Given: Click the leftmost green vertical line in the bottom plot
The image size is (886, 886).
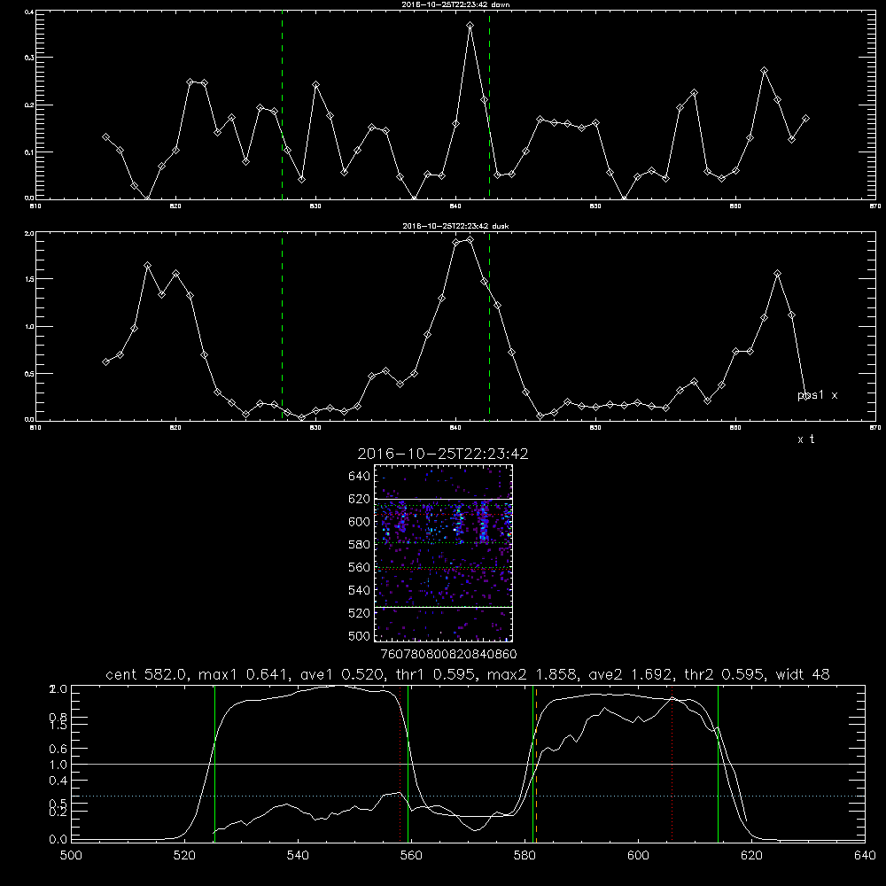Looking at the screenshot, I should tap(214, 763).
